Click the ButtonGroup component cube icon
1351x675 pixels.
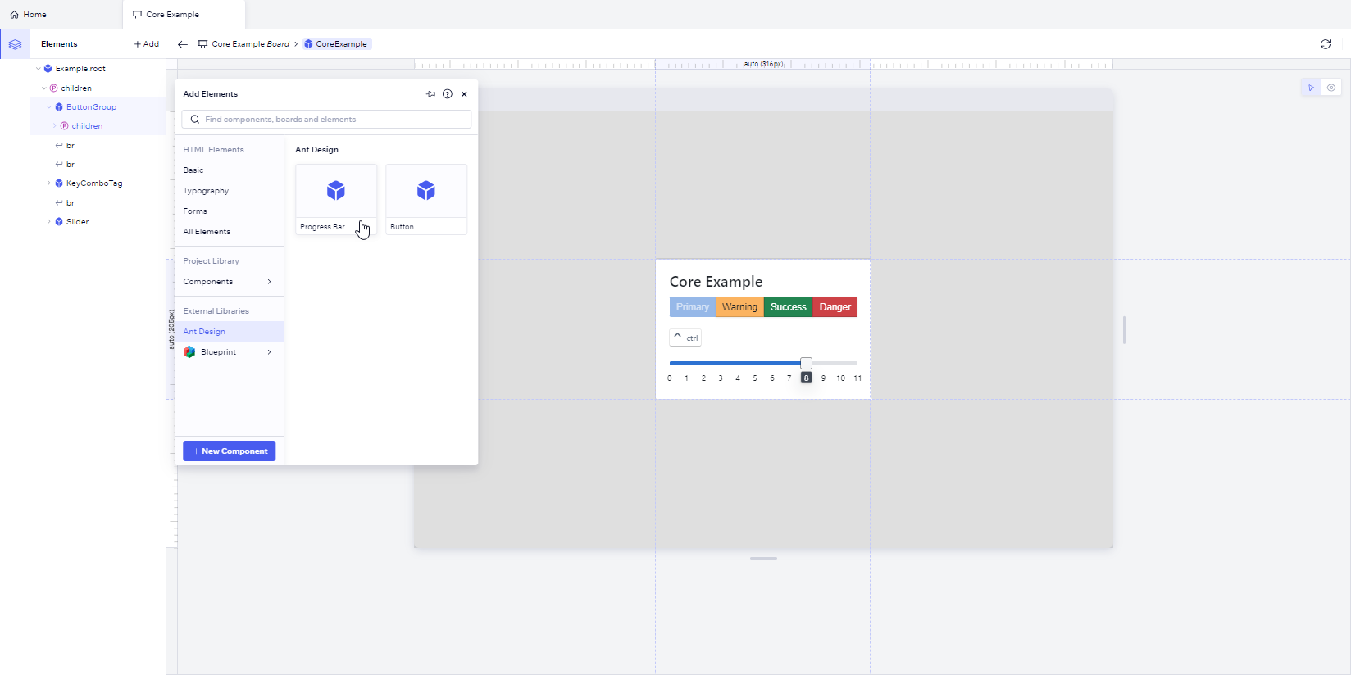pyautogui.click(x=59, y=107)
